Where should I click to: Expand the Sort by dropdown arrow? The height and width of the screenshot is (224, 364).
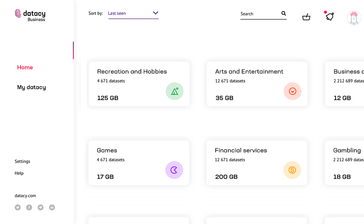coord(155,13)
